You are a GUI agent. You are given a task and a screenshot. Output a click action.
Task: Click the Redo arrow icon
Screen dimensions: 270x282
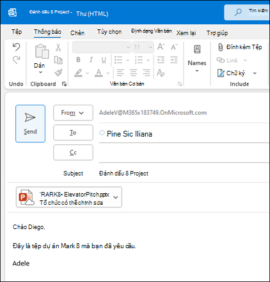pyautogui.click(x=16, y=60)
